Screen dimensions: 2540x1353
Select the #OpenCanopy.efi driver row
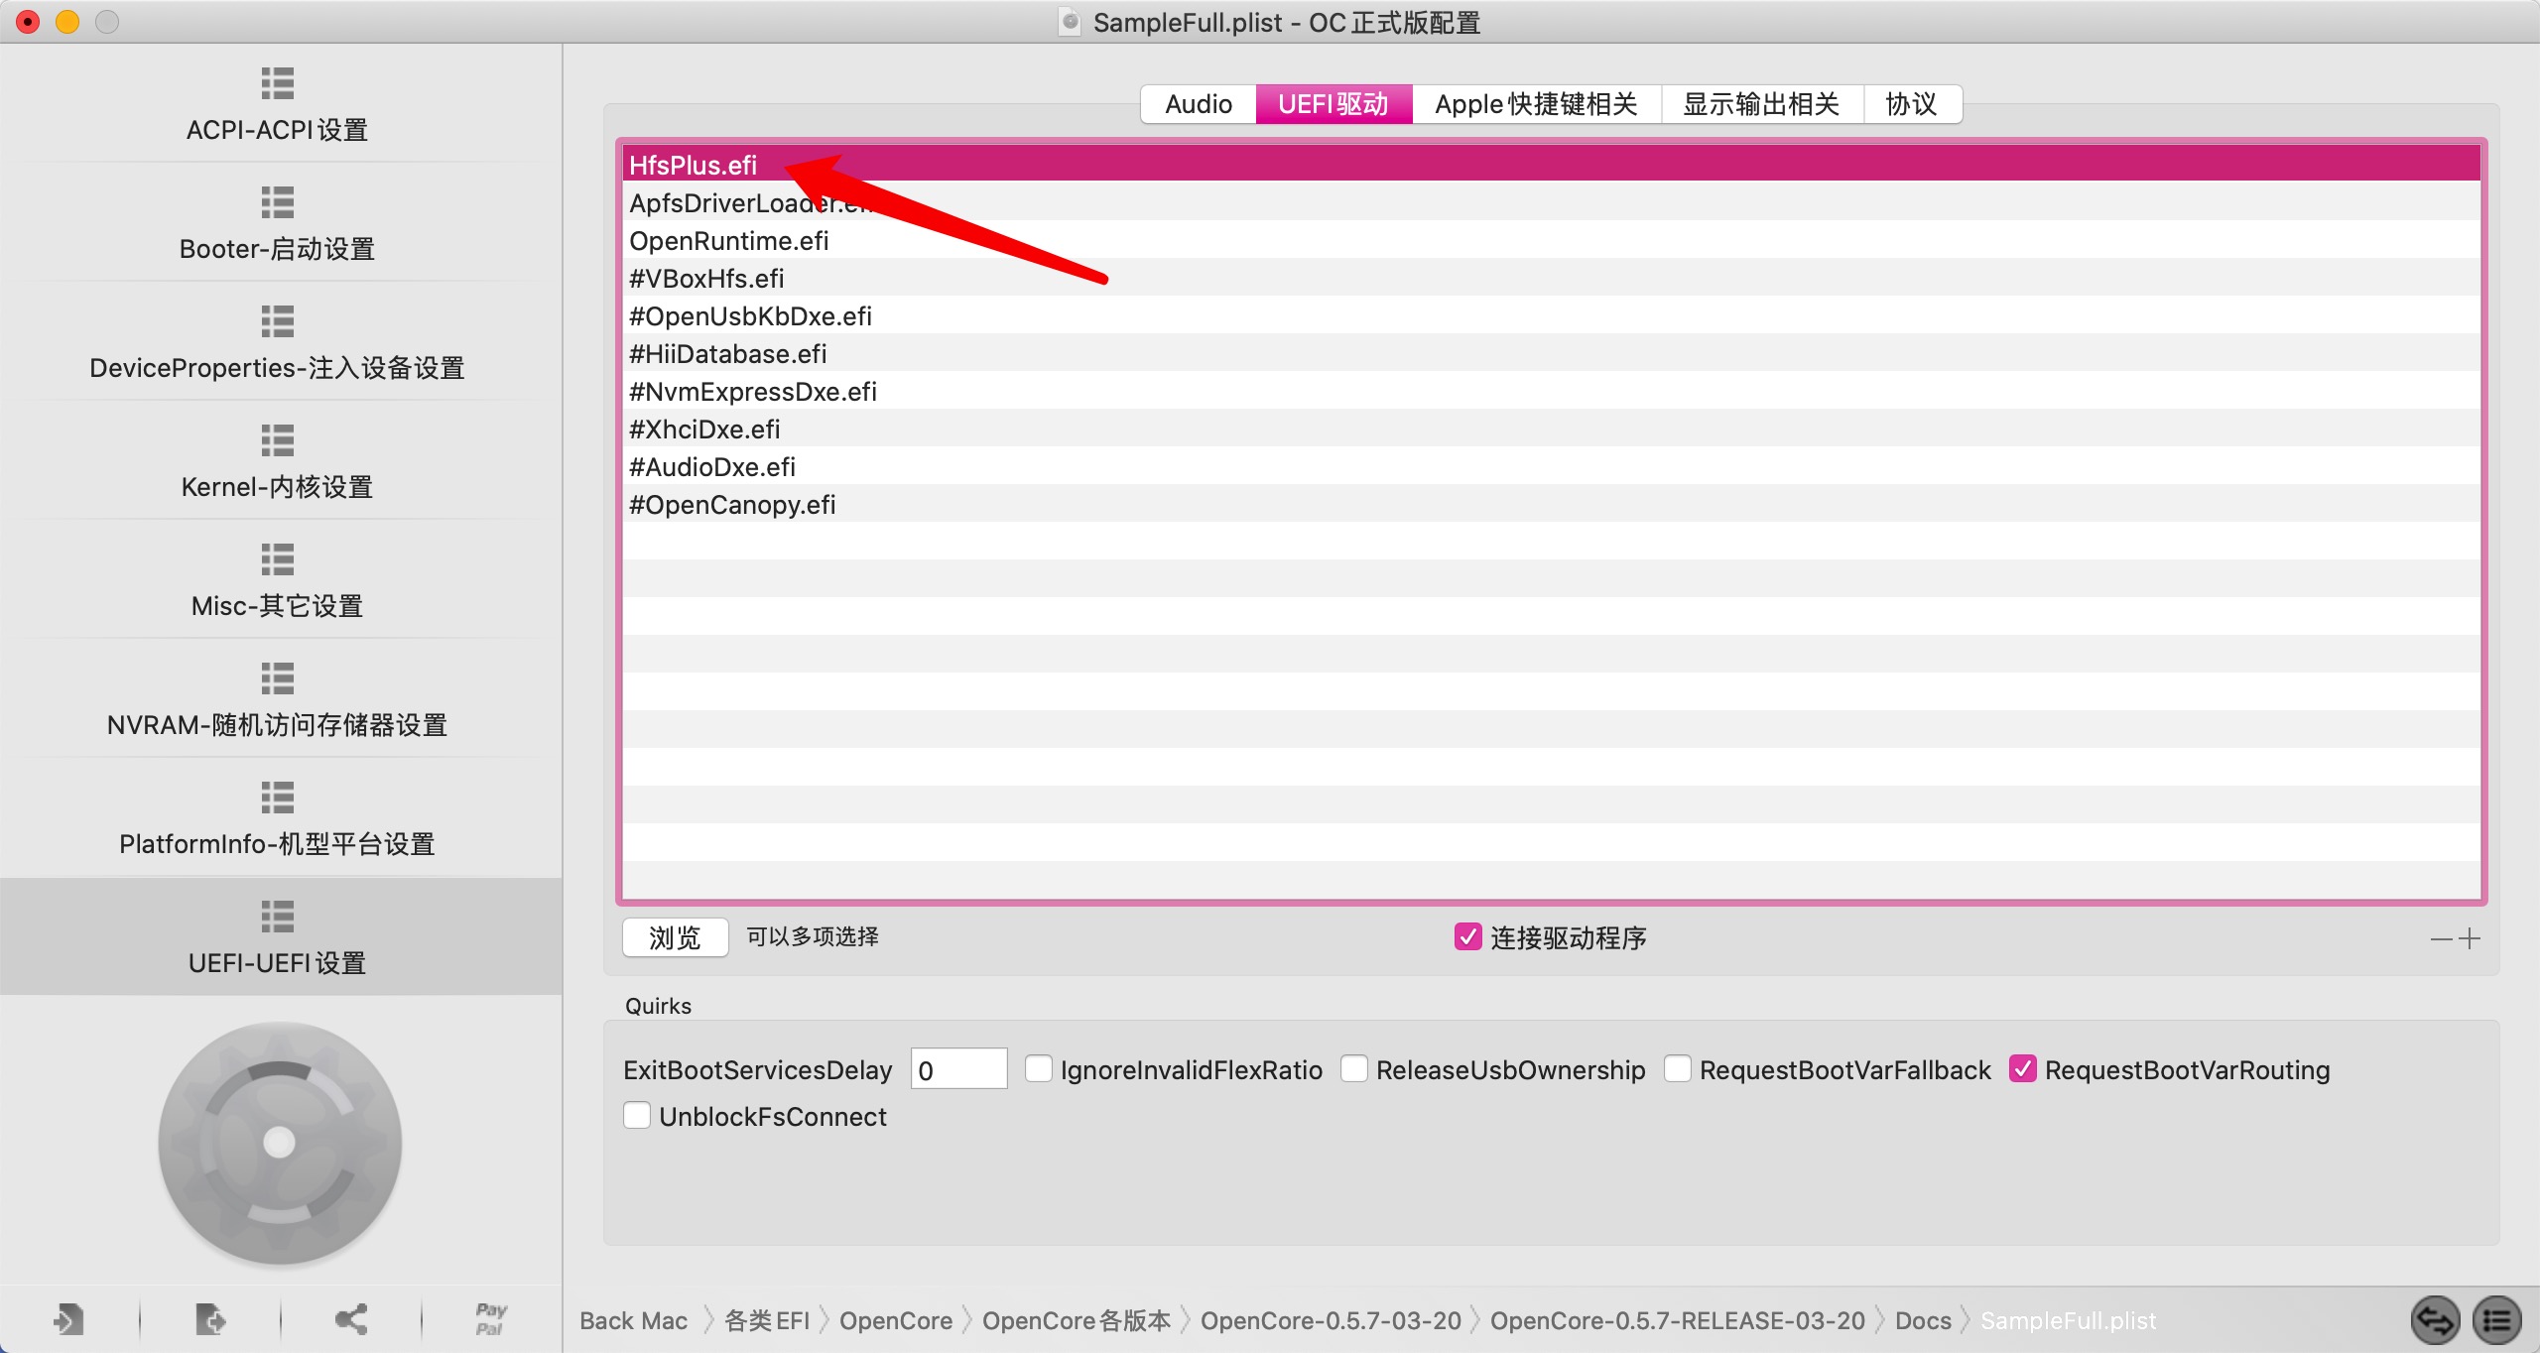click(1552, 504)
